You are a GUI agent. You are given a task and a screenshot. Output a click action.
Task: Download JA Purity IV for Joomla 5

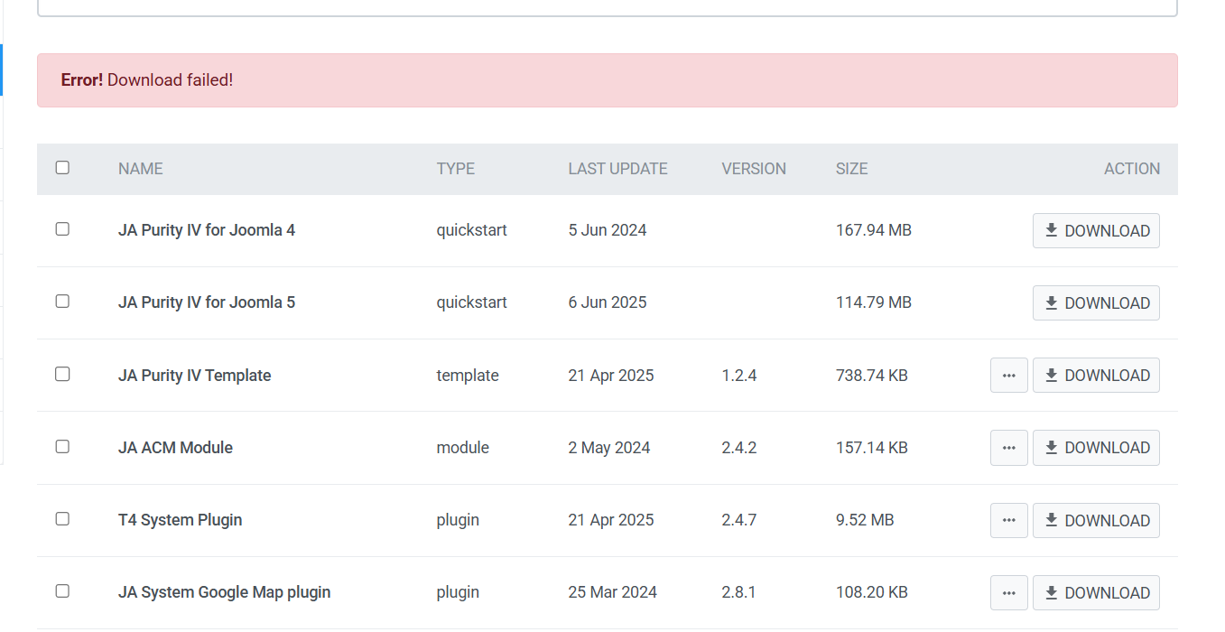1096,302
